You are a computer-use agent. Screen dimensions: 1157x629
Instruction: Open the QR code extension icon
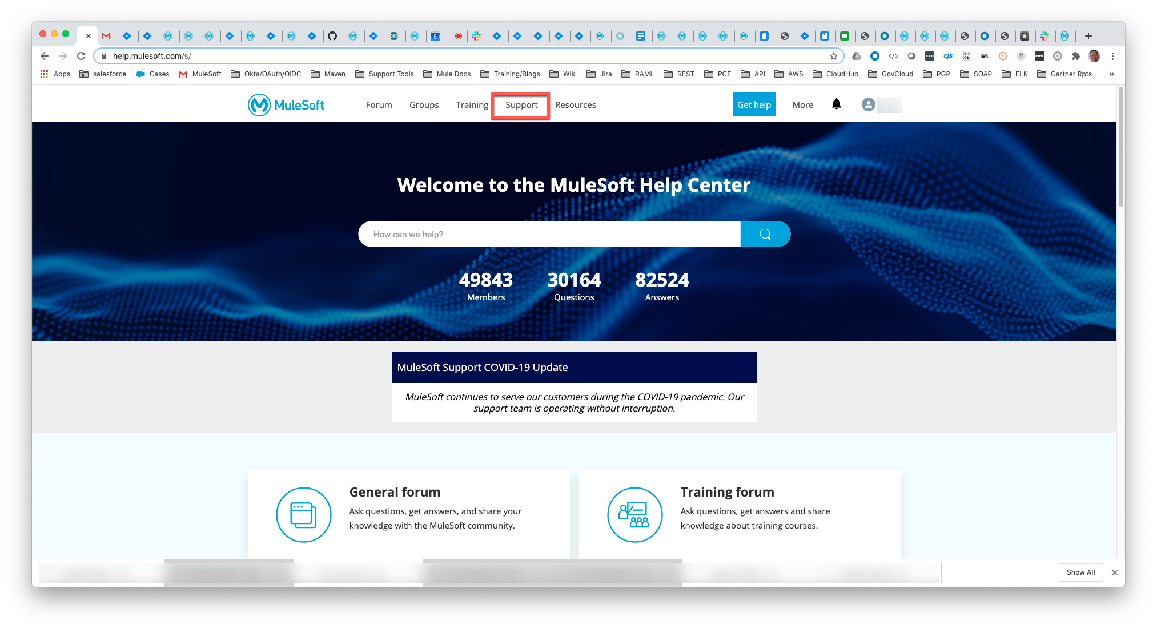tap(966, 56)
